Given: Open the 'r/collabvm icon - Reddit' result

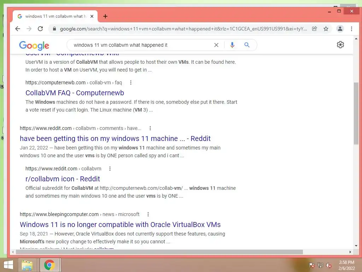Looking at the screenshot, I should pos(63,179).
